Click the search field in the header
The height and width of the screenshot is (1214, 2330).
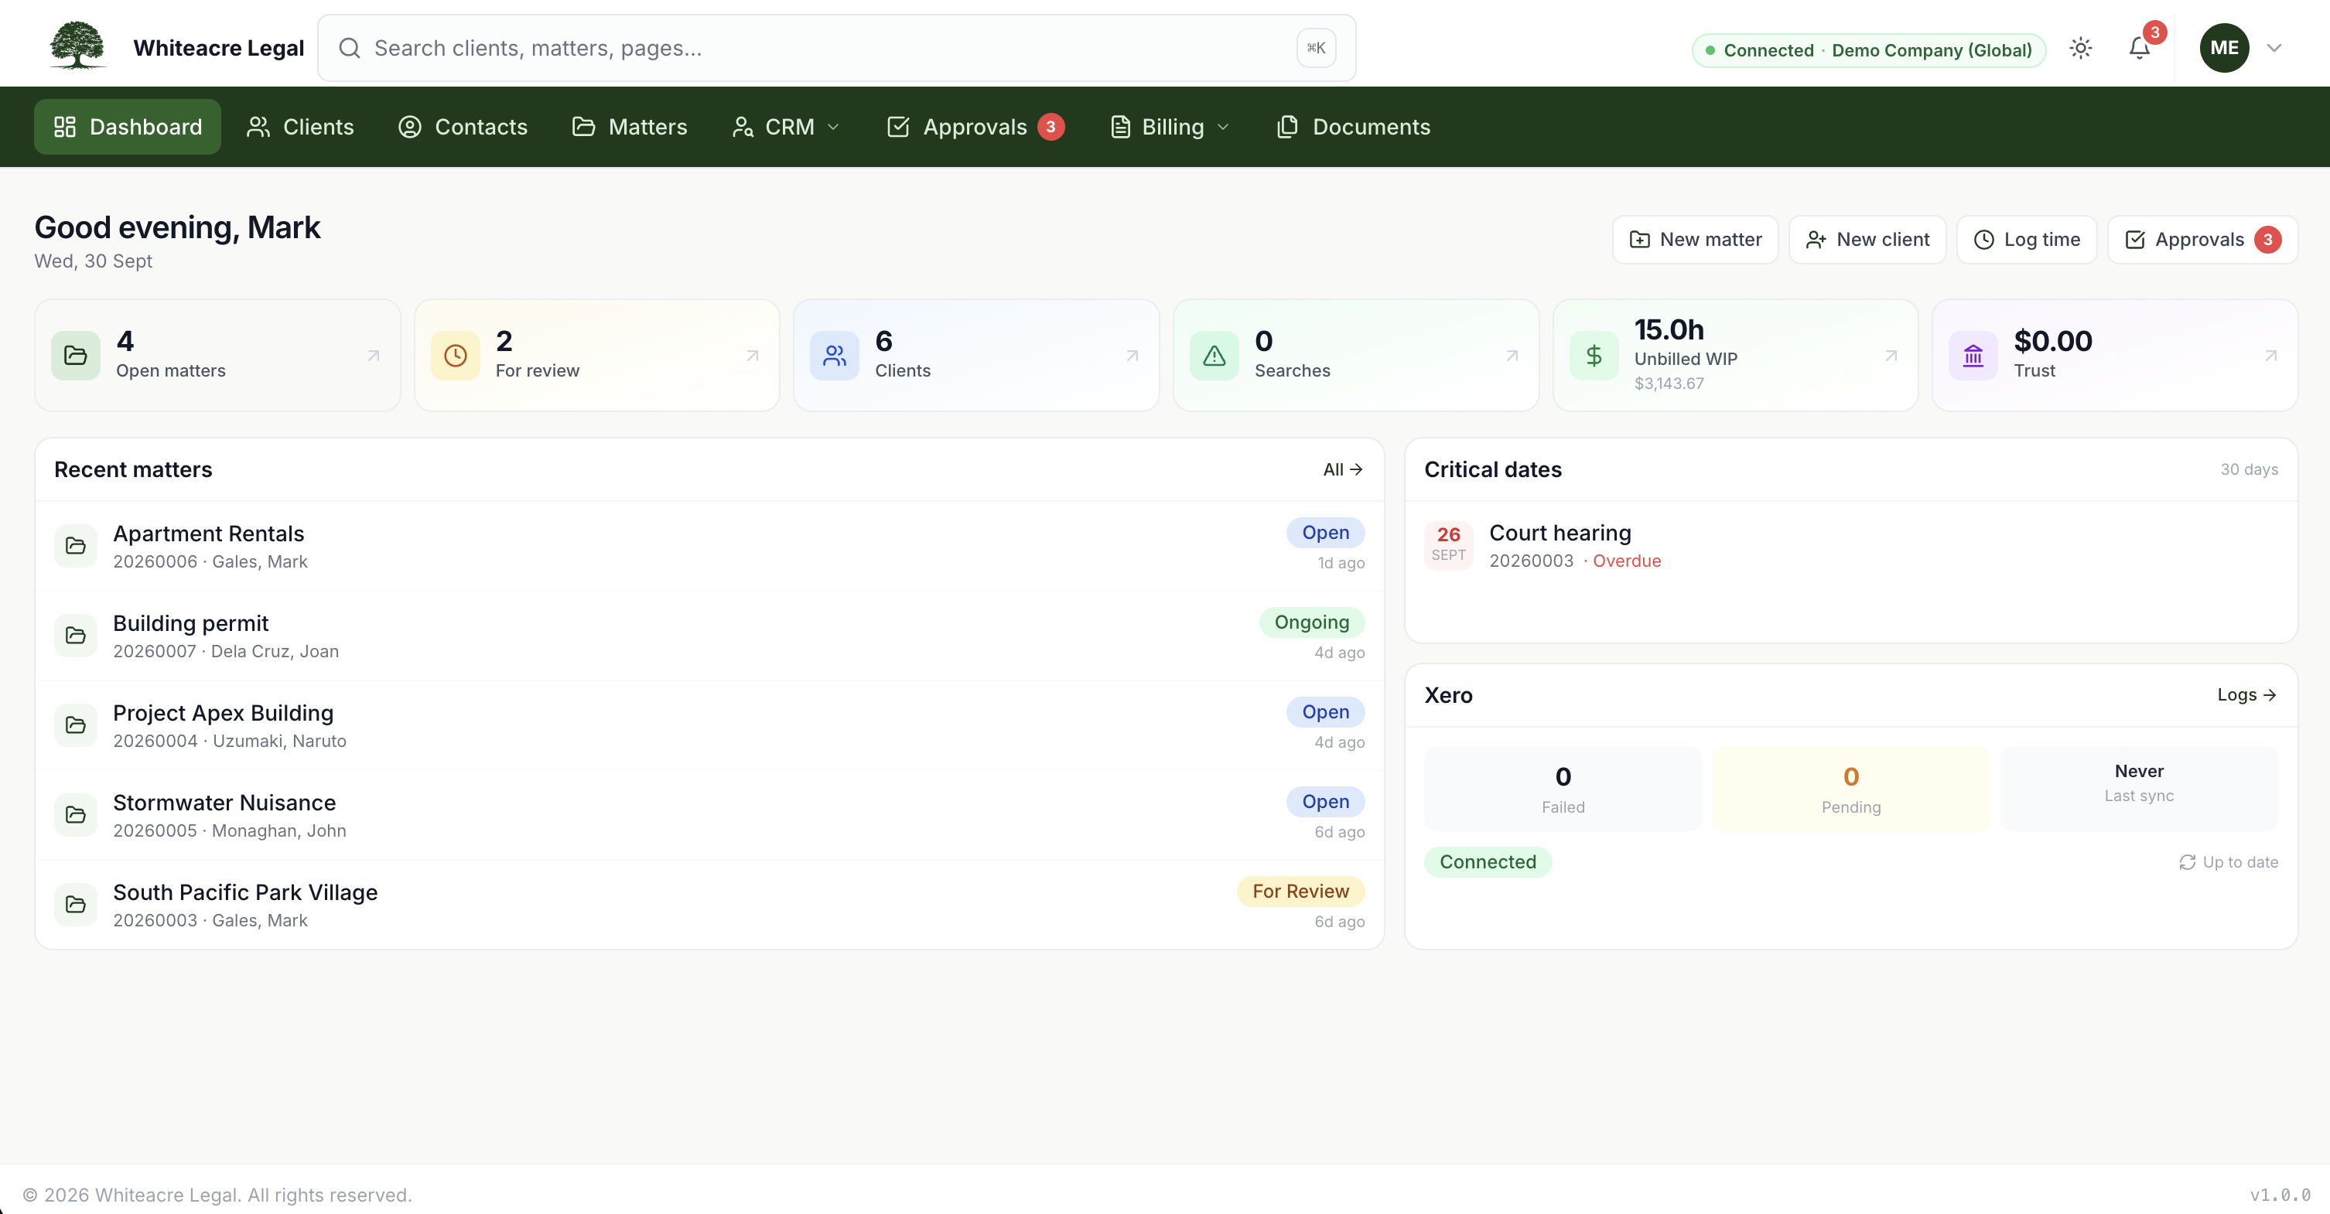point(837,48)
